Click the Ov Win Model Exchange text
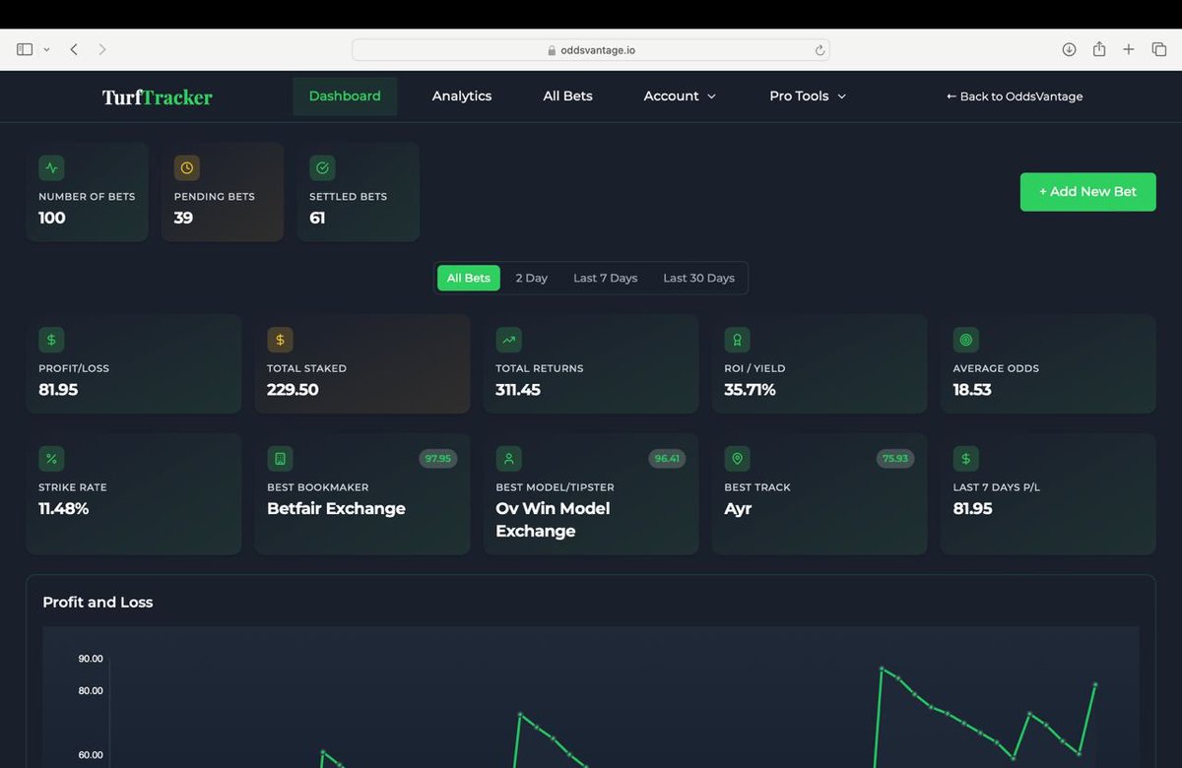This screenshot has height=768, width=1182. click(553, 520)
